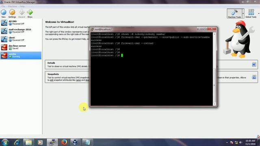Open Internet Explorer from the taskbar
This screenshot has height=146, width=260.
pos(17,142)
